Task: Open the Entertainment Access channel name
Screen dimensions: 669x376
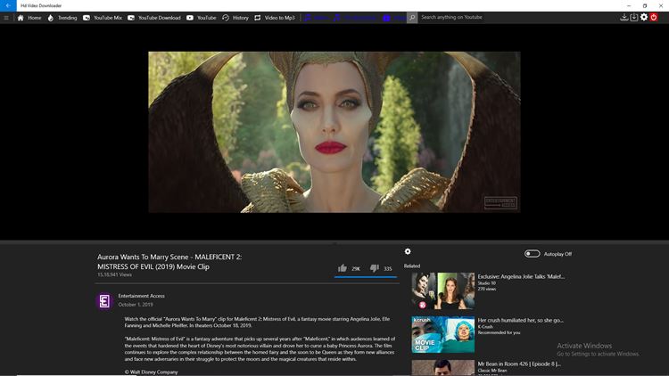Action: pyautogui.click(x=141, y=296)
